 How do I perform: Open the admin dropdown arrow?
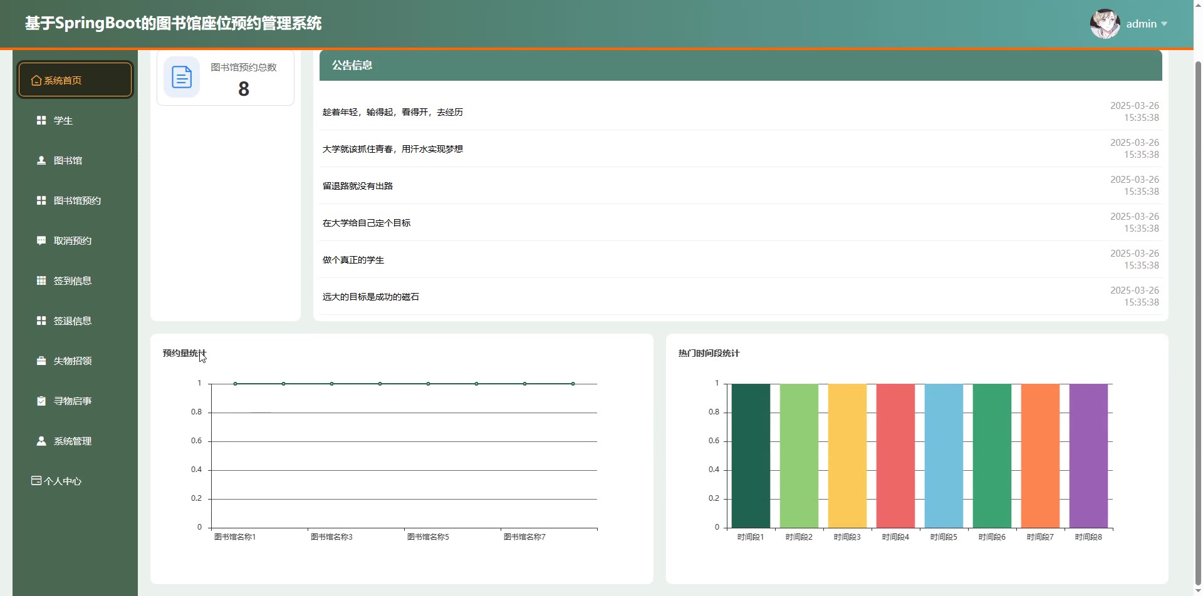[x=1164, y=24]
